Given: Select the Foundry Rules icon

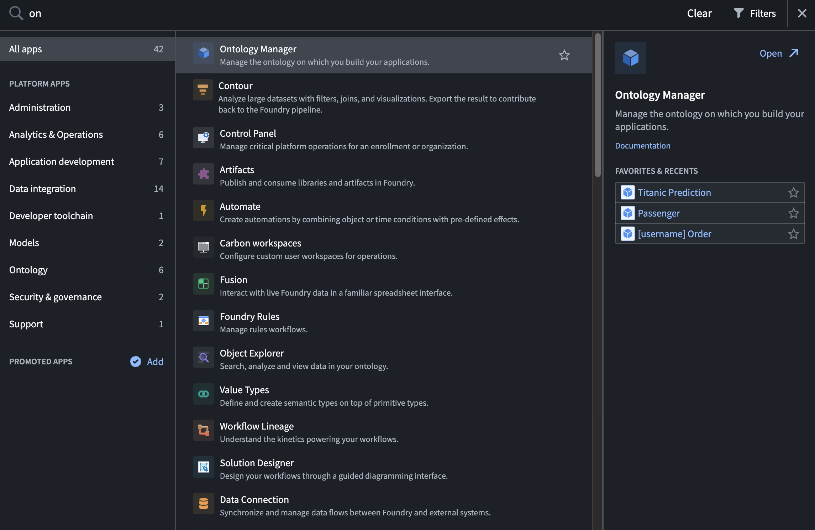Looking at the screenshot, I should [204, 321].
